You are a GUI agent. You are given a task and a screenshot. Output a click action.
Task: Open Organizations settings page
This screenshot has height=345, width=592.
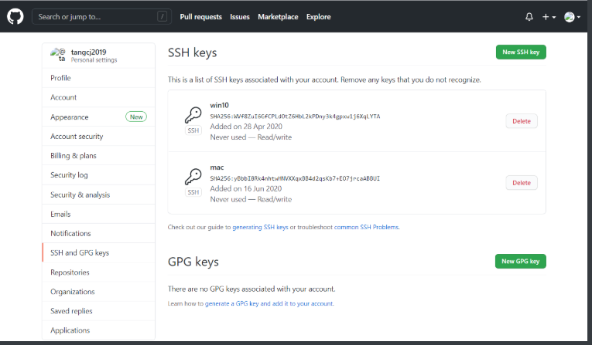point(98,292)
